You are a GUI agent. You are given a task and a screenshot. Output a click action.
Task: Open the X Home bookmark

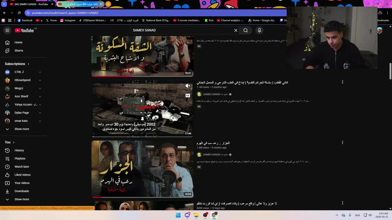51,20
